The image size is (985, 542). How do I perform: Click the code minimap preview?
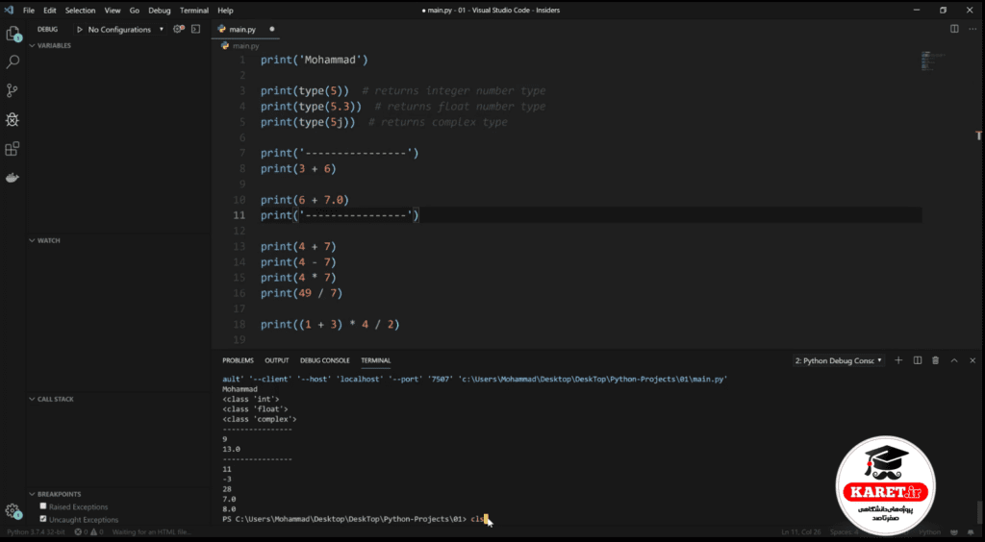click(932, 61)
